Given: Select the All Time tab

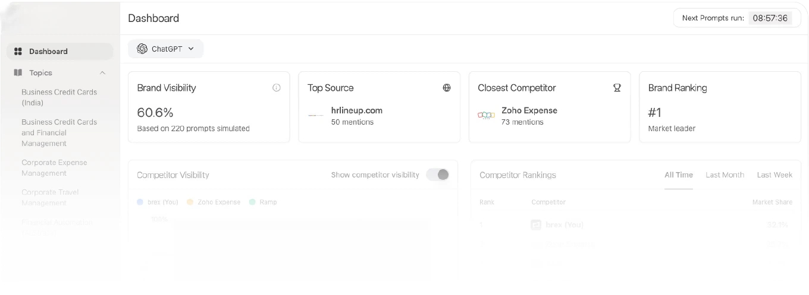Looking at the screenshot, I should (678, 175).
